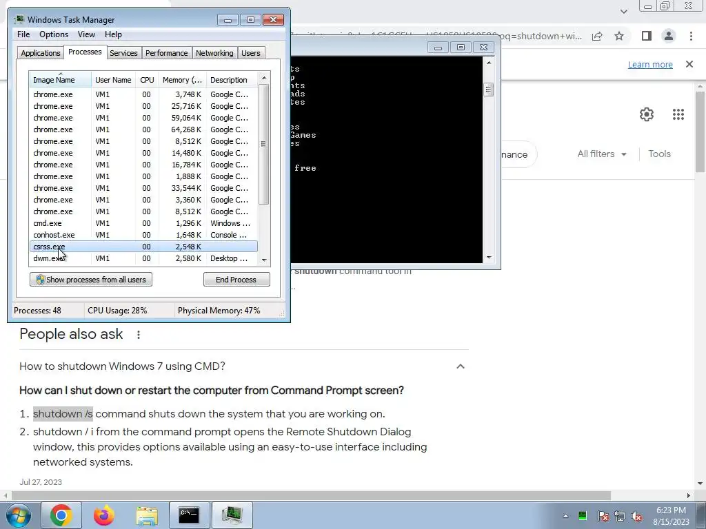The height and width of the screenshot is (529, 706).
Task: Select the conhost.exe process row
Action: [143, 235]
